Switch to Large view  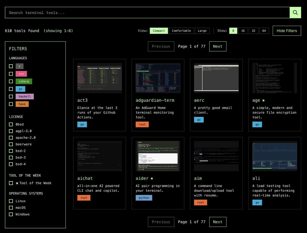pyautogui.click(x=202, y=31)
